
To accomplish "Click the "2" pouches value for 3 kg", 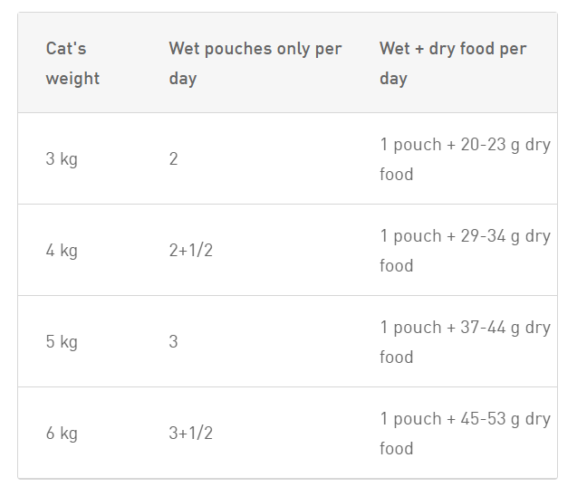I will coord(173,158).
